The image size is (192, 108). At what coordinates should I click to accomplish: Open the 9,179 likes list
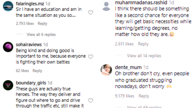(125, 96)
